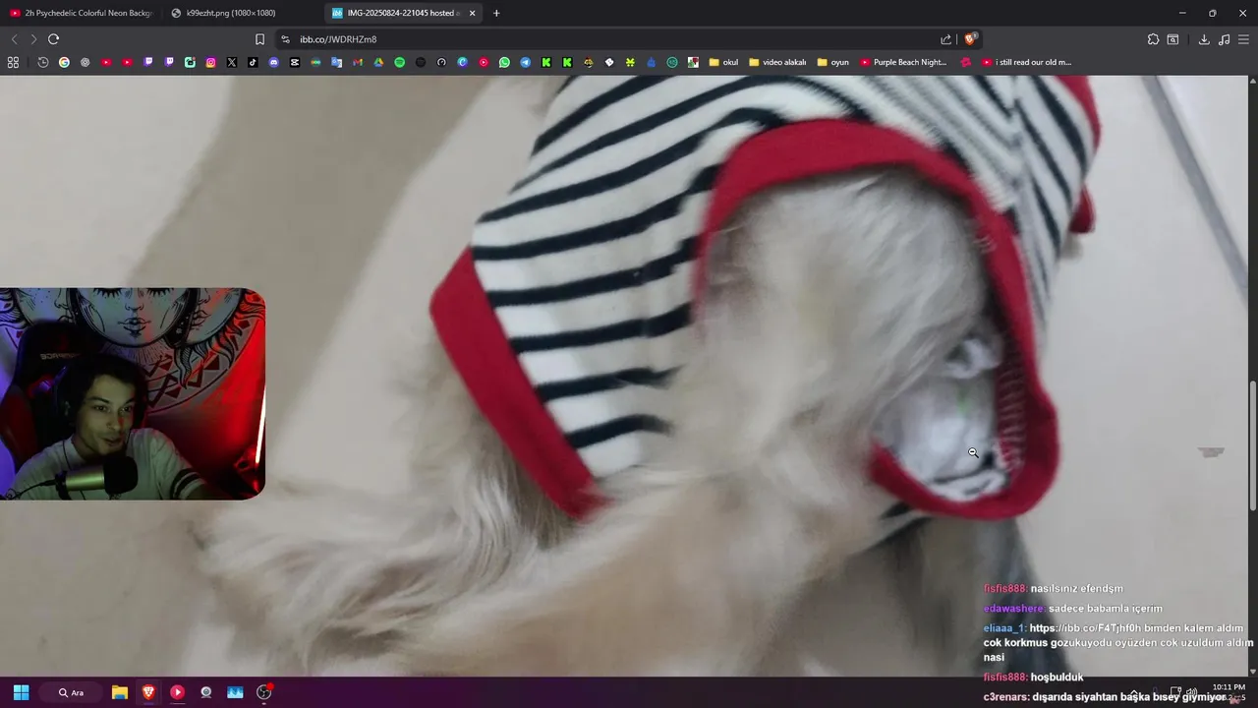Click chat username edawashere

pyautogui.click(x=1014, y=608)
